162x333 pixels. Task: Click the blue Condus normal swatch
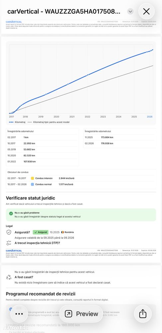pyautogui.click(x=33, y=184)
